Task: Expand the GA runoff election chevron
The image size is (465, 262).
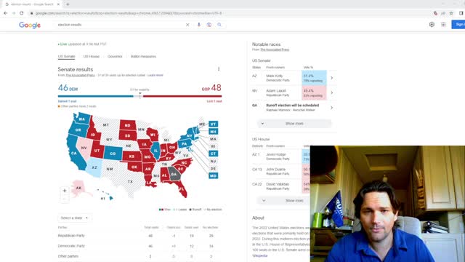Action: pyautogui.click(x=332, y=108)
